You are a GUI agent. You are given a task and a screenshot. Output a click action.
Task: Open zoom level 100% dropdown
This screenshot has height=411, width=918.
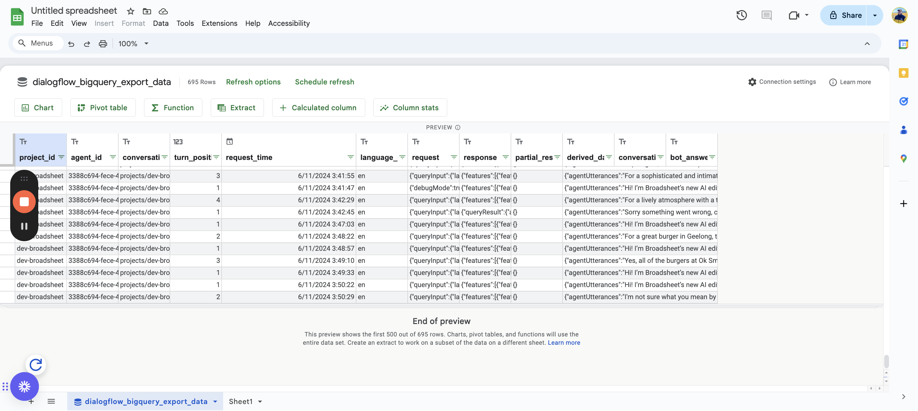tap(133, 44)
